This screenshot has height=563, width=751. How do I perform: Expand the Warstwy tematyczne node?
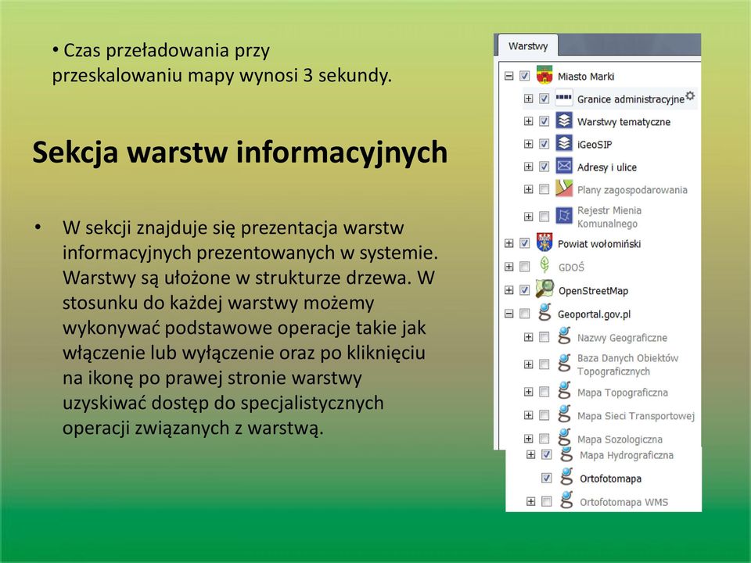tap(528, 121)
